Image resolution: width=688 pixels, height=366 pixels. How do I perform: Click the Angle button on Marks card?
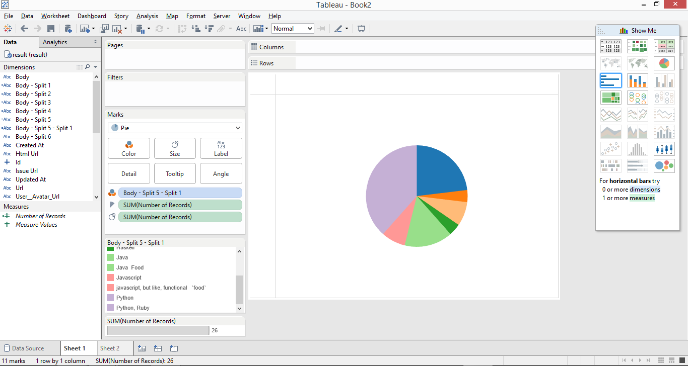[221, 173]
